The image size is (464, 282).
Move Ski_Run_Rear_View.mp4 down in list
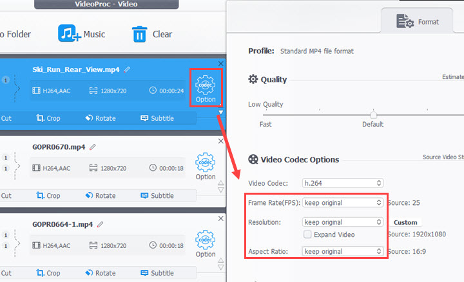coord(221,112)
